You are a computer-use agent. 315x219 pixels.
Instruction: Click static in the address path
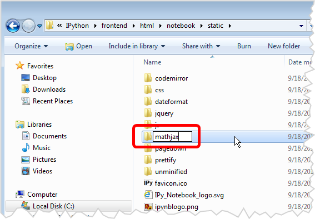point(216,26)
